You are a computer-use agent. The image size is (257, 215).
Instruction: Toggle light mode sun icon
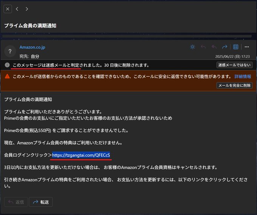click(192, 47)
